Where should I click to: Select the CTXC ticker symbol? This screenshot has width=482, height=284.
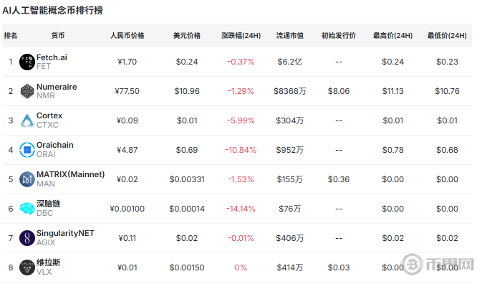click(x=47, y=125)
